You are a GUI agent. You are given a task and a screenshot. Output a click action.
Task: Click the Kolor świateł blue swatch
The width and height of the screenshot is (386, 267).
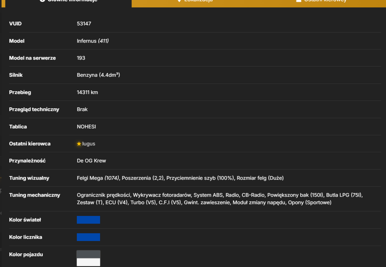pyautogui.click(x=88, y=220)
